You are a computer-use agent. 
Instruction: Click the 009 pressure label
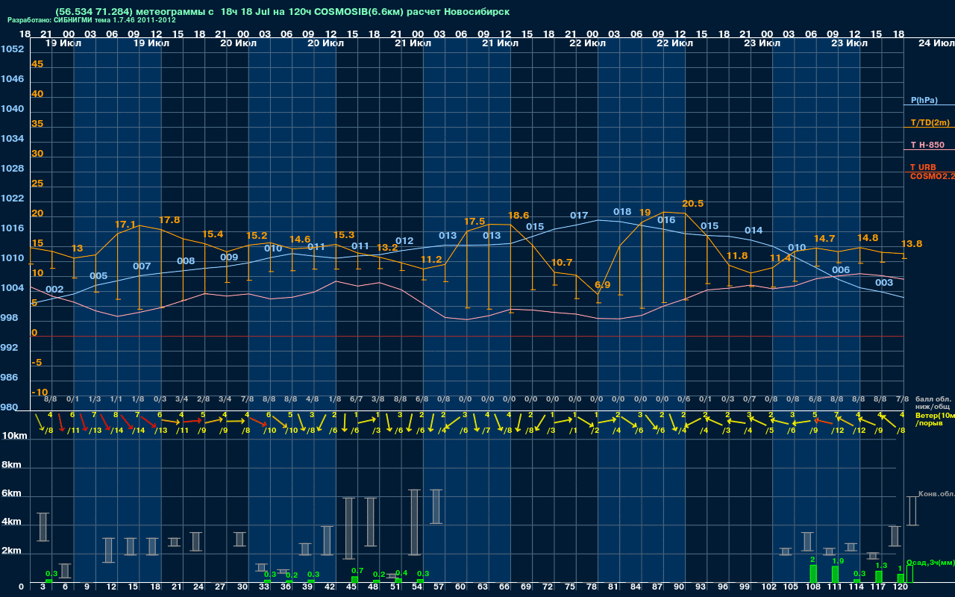[x=229, y=257]
